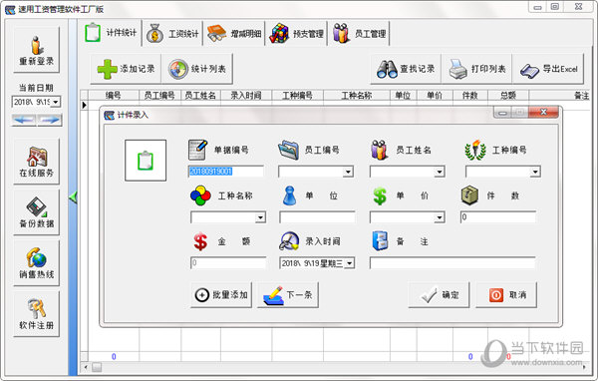Switch to the 员工管理 tab
This screenshot has height=381, width=598.
click(359, 34)
